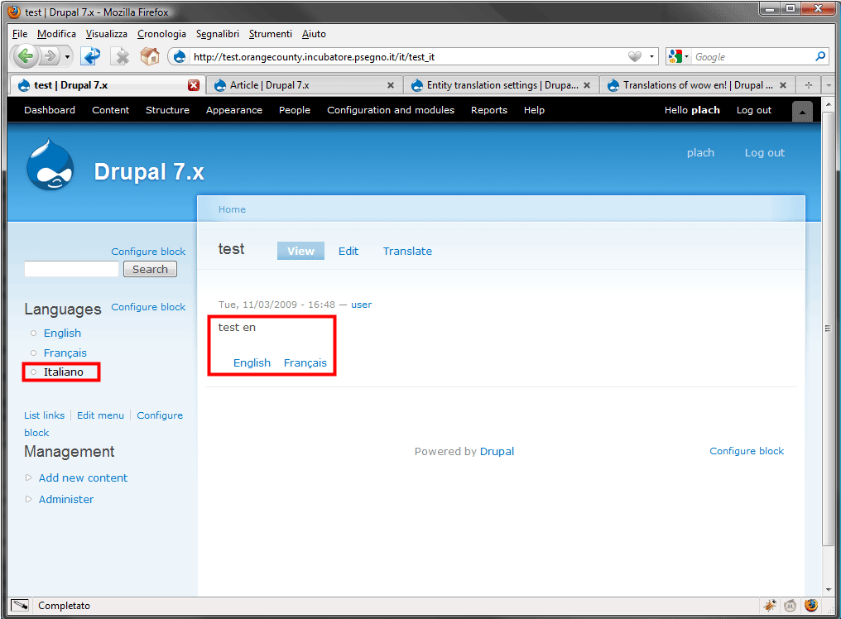
Task: Open the Google search engine dropdown
Action: [x=679, y=56]
